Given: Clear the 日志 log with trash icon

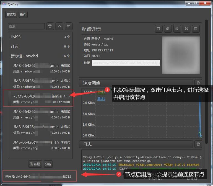Looking at the screenshot, I should [198, 144].
